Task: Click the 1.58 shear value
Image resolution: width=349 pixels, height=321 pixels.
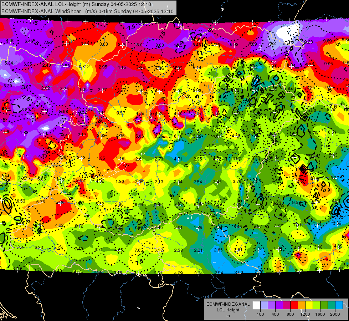Action: [5, 131]
